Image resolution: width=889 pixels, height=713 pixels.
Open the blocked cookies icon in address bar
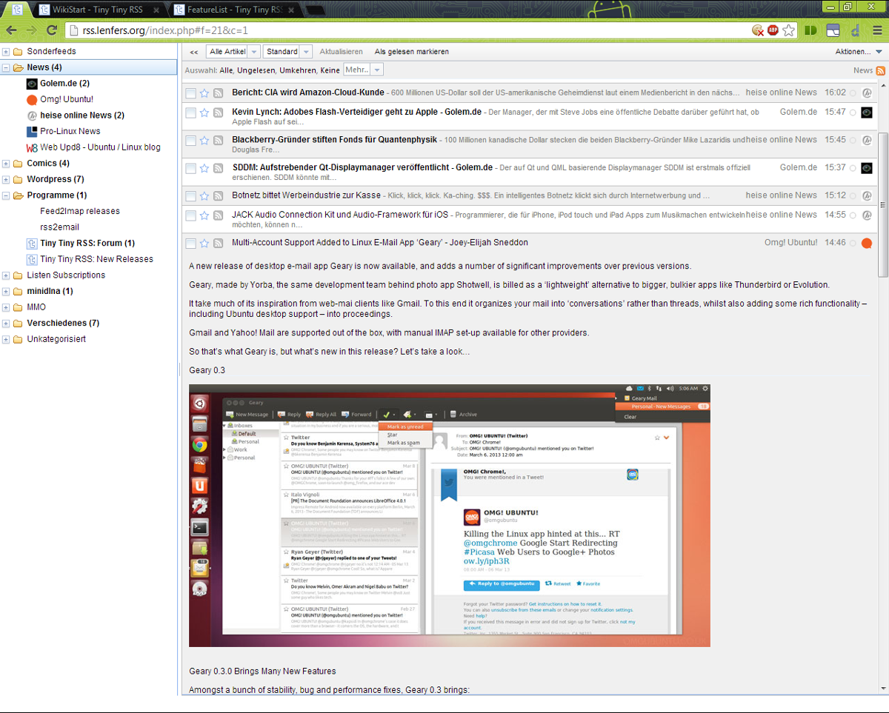point(758,30)
